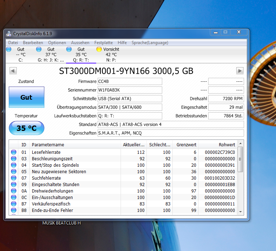The image size is (276, 251).
Task: Click the 35 °C temperature indicator
Action: pyautogui.click(x=27, y=128)
